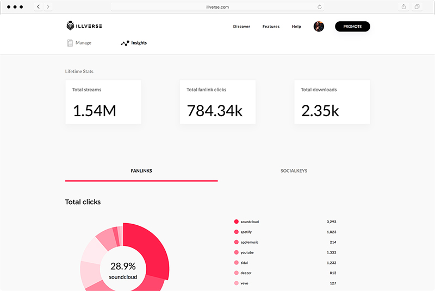Click the Illverse lion logo
The height and width of the screenshot is (291, 435).
click(70, 26)
